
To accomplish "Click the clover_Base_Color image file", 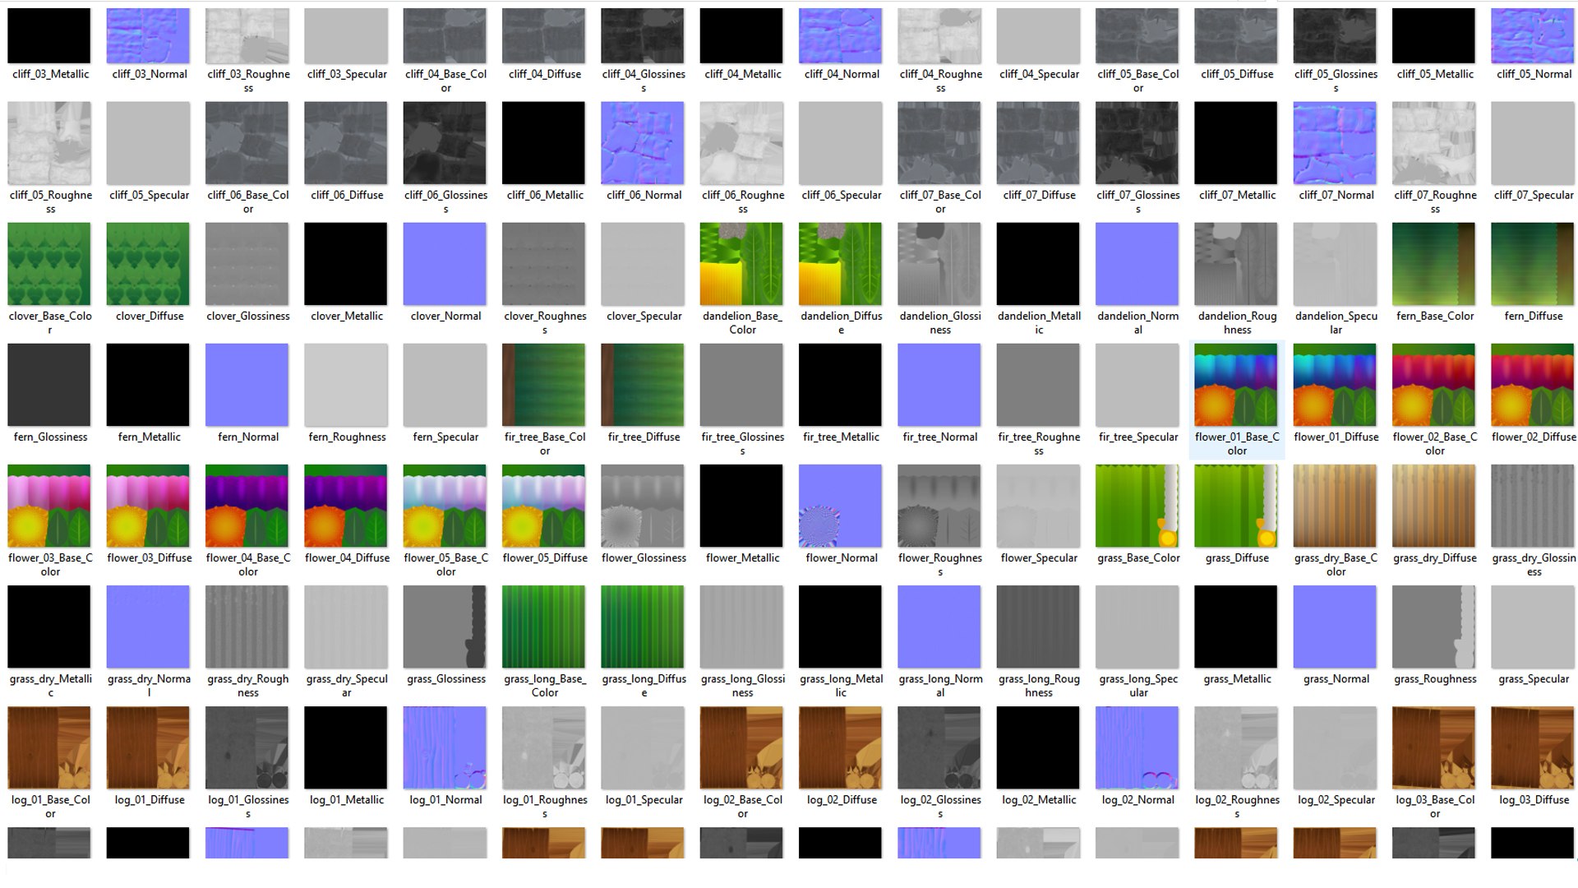I will pos(49,264).
